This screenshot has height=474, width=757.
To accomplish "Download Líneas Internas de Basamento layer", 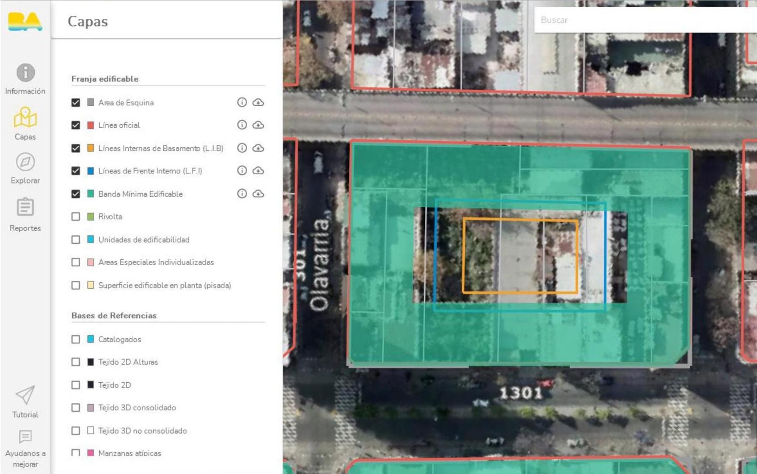I will click(258, 148).
